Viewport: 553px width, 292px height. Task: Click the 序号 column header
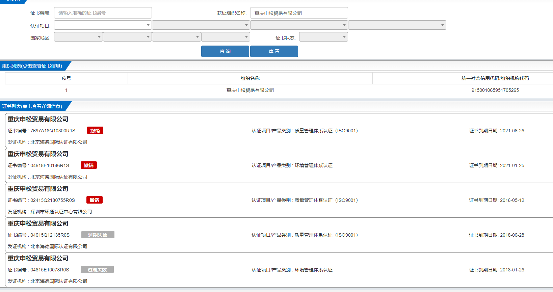tap(66, 78)
